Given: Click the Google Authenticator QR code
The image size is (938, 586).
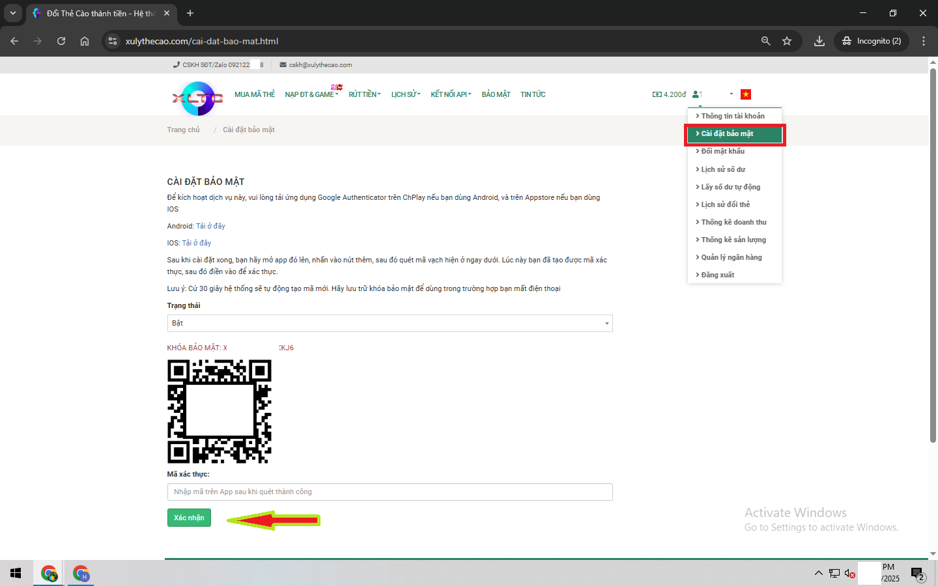Looking at the screenshot, I should 220,412.
